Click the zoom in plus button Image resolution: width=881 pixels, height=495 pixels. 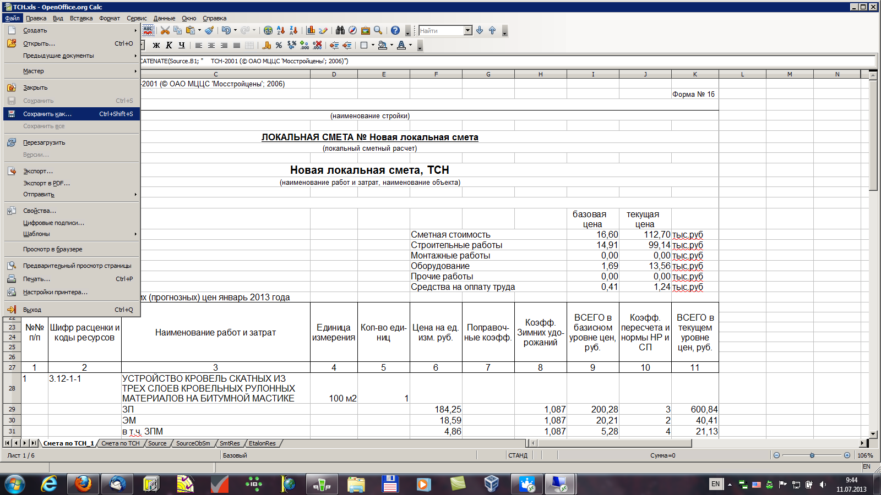[x=847, y=455]
